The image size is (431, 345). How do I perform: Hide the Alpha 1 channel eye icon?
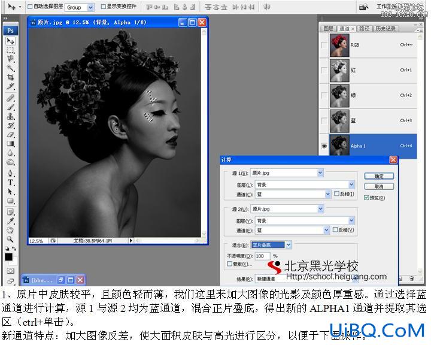[x=324, y=146]
